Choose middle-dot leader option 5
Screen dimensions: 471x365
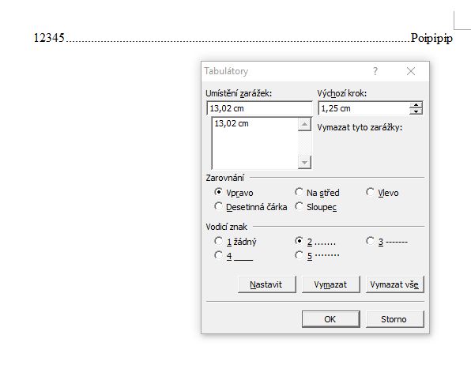[x=299, y=256]
